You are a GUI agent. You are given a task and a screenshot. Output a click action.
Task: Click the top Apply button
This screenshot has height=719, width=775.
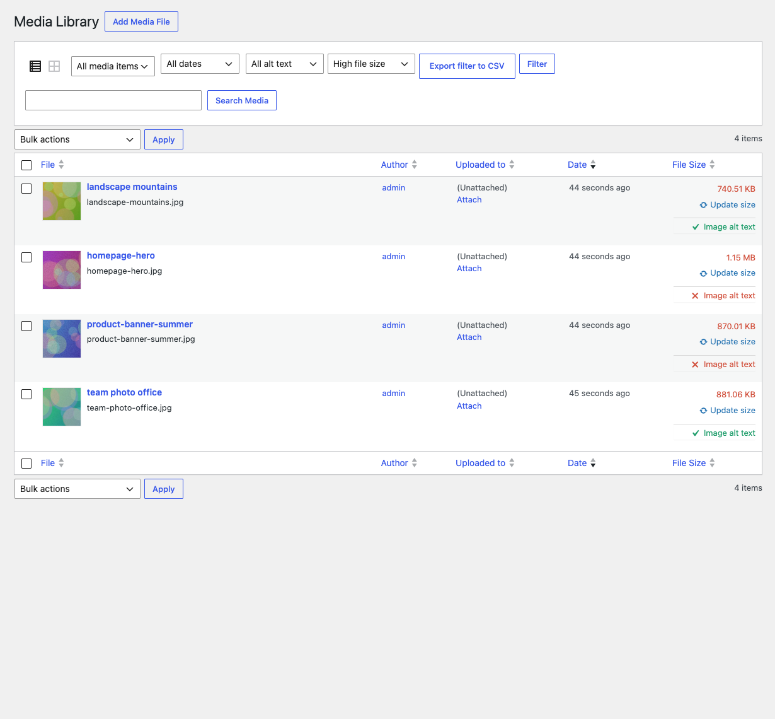click(x=164, y=139)
